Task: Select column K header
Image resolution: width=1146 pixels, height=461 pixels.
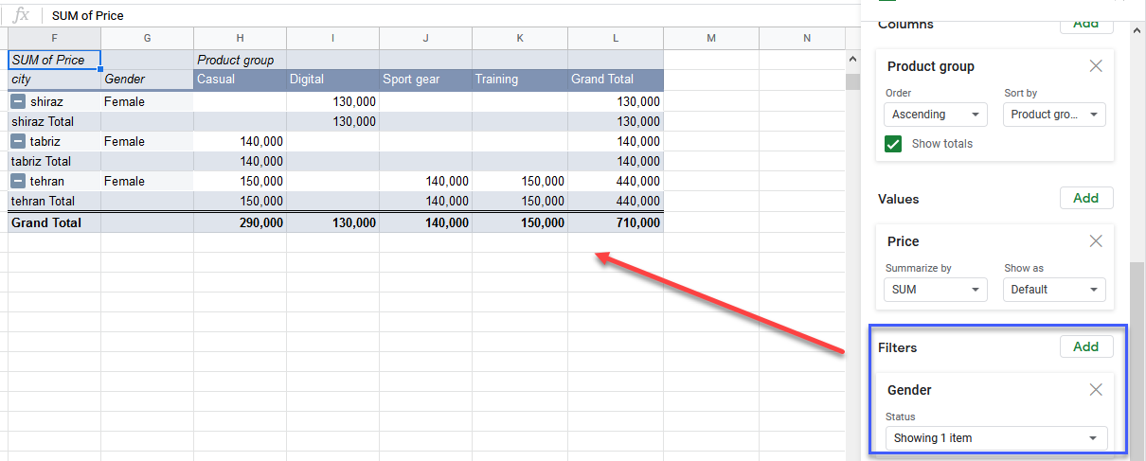Action: click(520, 38)
